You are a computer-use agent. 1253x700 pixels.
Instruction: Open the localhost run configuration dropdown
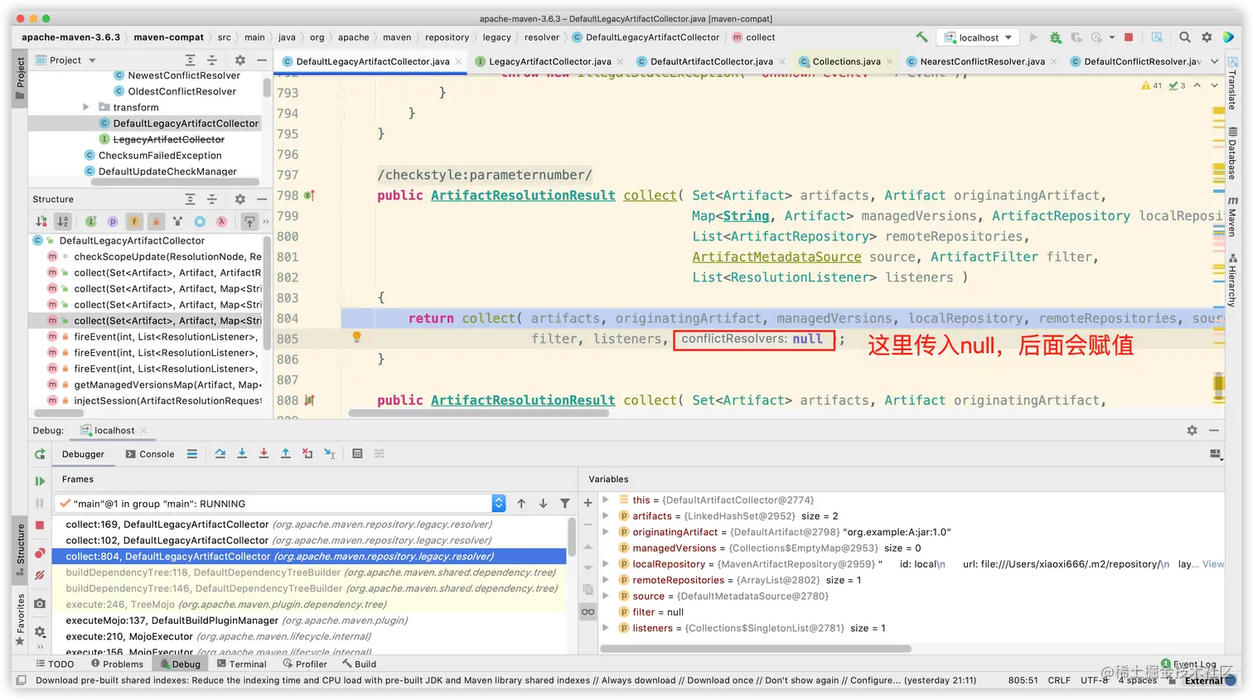[979, 37]
